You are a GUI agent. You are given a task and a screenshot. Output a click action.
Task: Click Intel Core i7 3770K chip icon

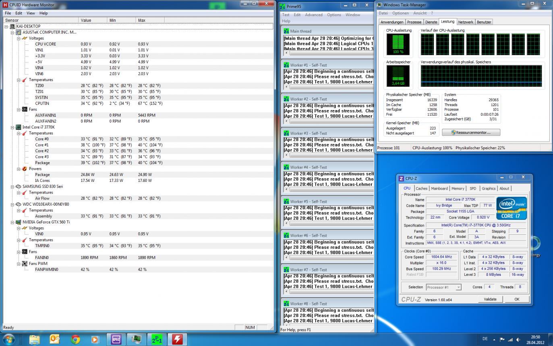[19, 127]
